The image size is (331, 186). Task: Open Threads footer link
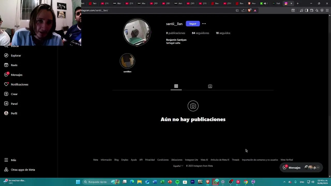pyautogui.click(x=236, y=160)
